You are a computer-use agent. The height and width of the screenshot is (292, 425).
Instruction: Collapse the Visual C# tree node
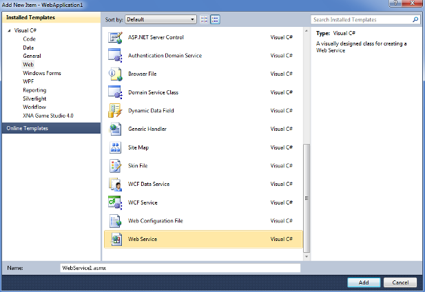tap(9, 30)
